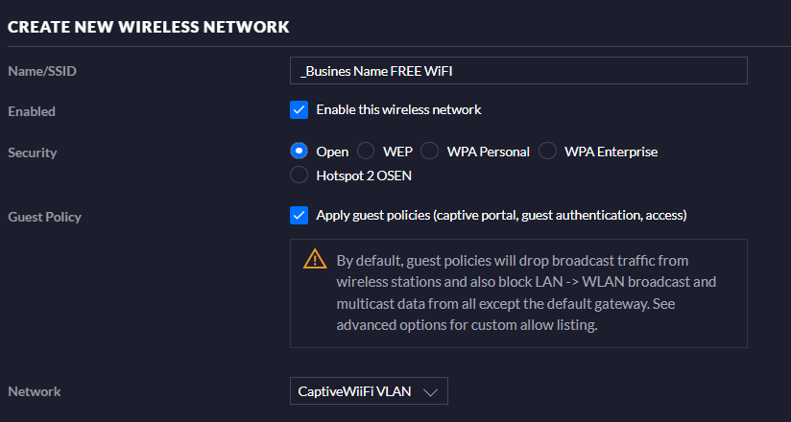Viewport: 791px width, 422px height.
Task: Uncheck the Apply guest policies checkbox
Action: pyautogui.click(x=299, y=215)
